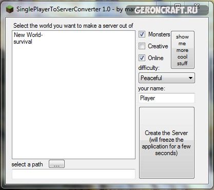Focus the your name field containing Player
The image size is (214, 190).
[x=167, y=98]
